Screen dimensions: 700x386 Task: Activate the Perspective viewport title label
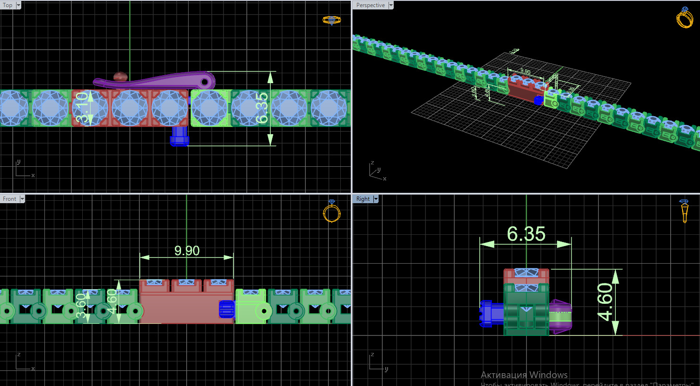pos(371,5)
